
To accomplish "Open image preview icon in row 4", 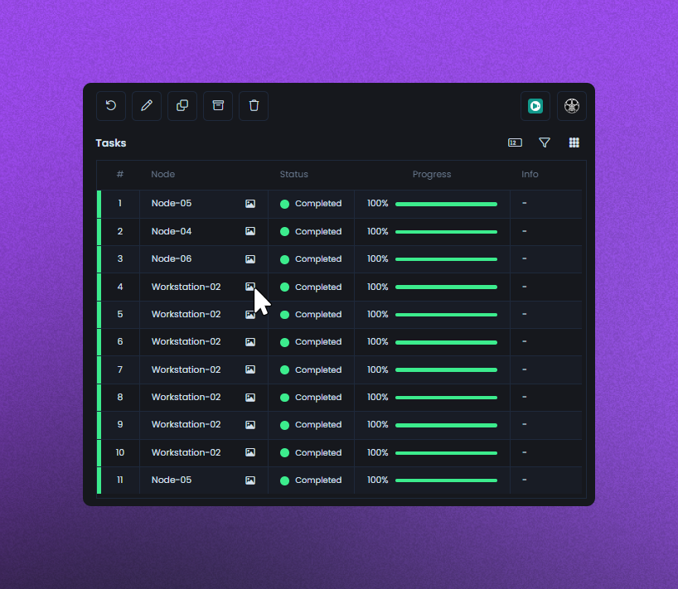I will point(250,287).
